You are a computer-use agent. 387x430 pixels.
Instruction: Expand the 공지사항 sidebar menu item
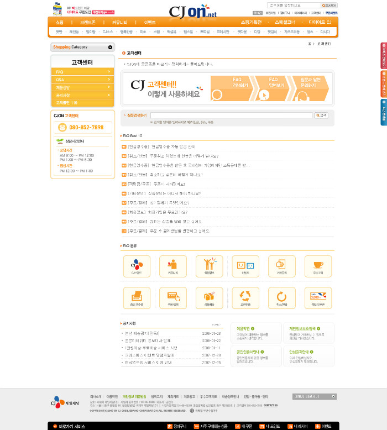tap(82, 95)
